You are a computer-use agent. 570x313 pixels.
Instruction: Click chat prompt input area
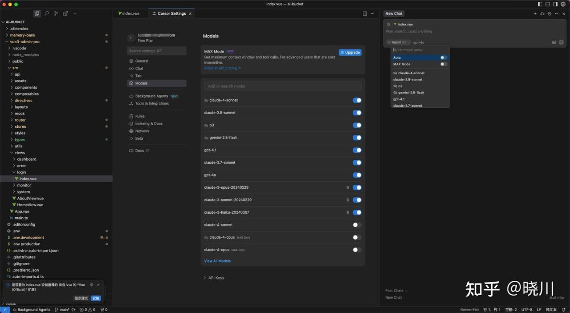coord(474,32)
